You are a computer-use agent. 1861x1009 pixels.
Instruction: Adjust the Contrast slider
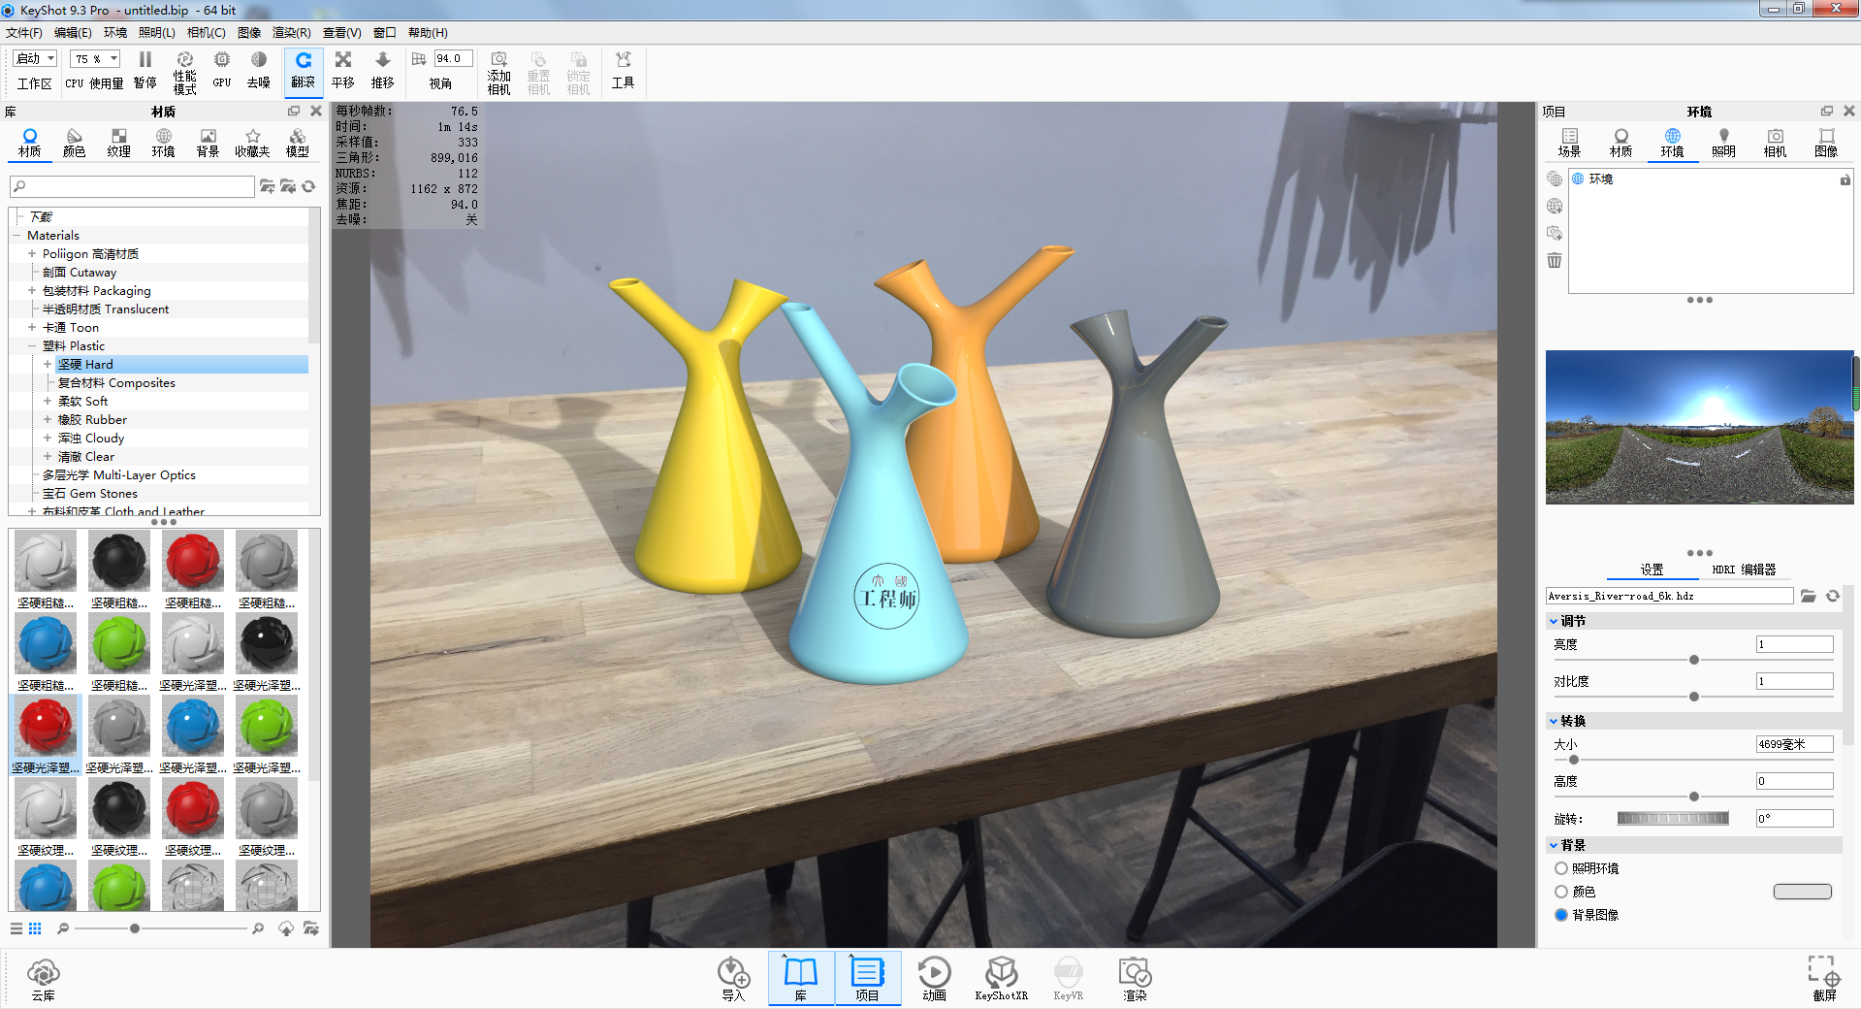(x=1693, y=697)
